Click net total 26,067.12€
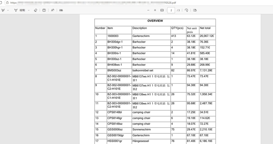Viewport: 273px width, 144px height. pyautogui.click(x=207, y=36)
